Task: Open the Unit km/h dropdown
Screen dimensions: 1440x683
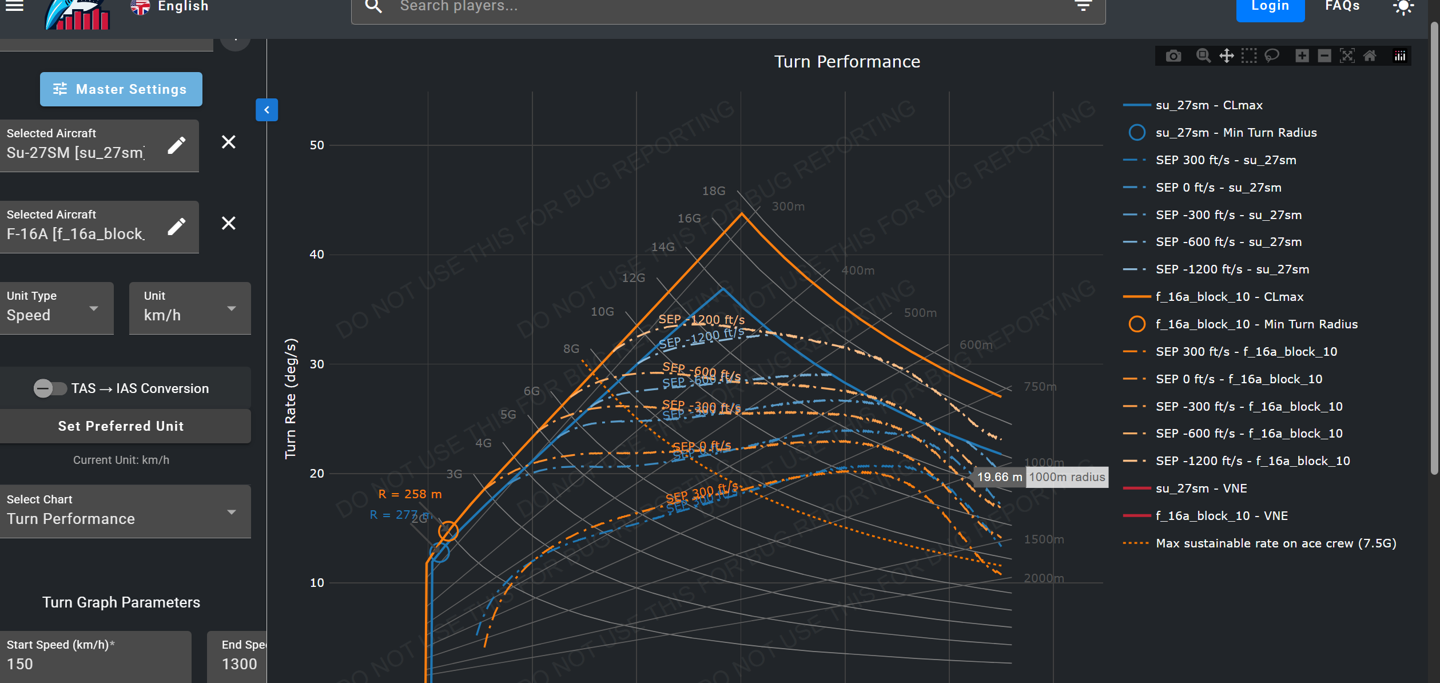Action: point(190,308)
